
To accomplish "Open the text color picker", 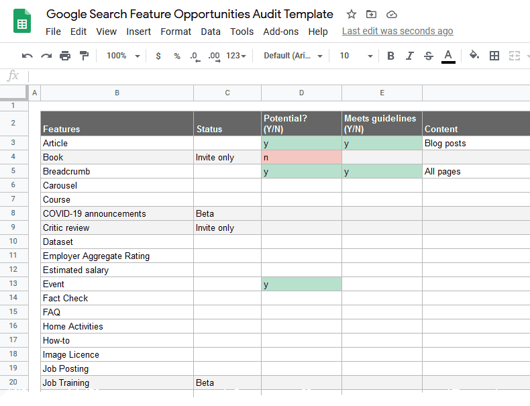I will [x=448, y=56].
